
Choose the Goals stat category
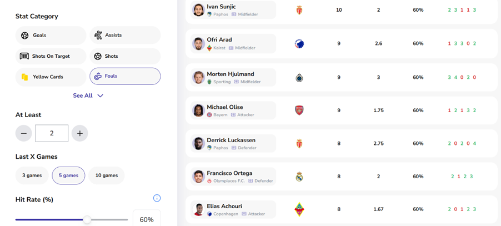point(51,36)
